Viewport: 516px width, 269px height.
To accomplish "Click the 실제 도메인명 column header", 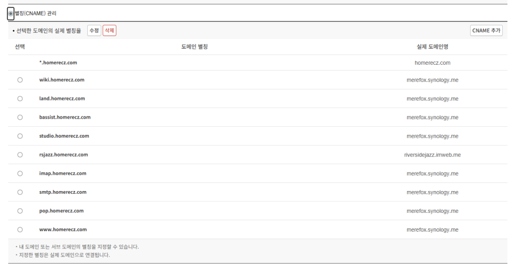I will point(432,46).
